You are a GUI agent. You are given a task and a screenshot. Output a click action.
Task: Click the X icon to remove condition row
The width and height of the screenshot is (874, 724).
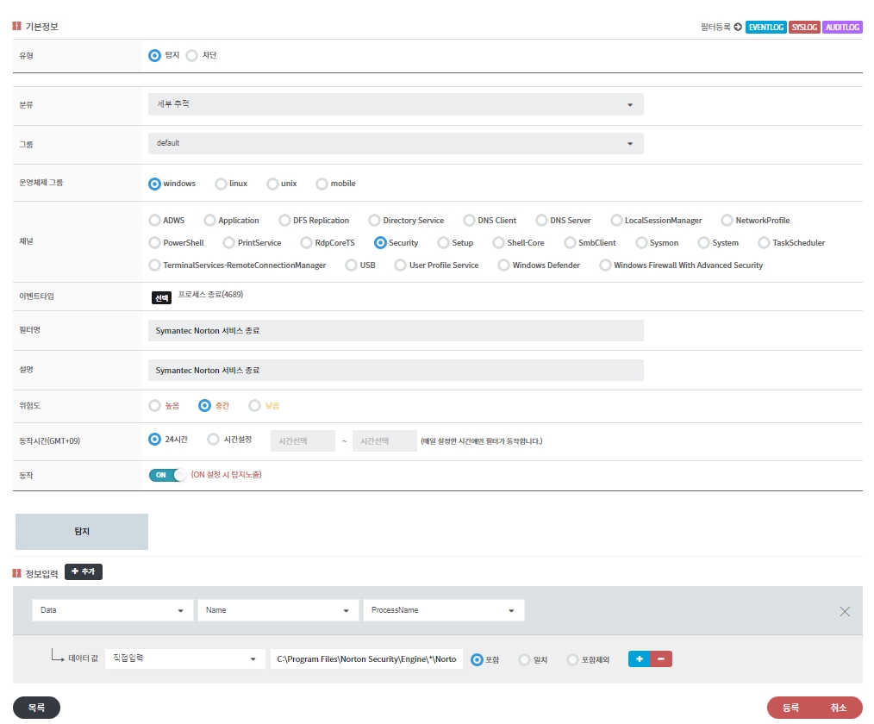pyautogui.click(x=845, y=611)
